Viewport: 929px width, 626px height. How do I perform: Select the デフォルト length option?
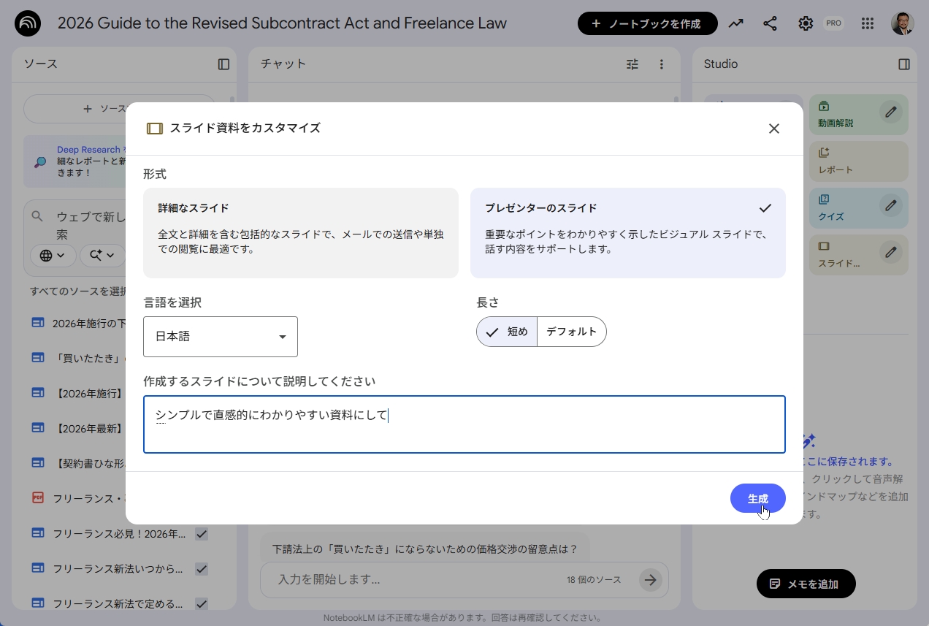tap(571, 332)
